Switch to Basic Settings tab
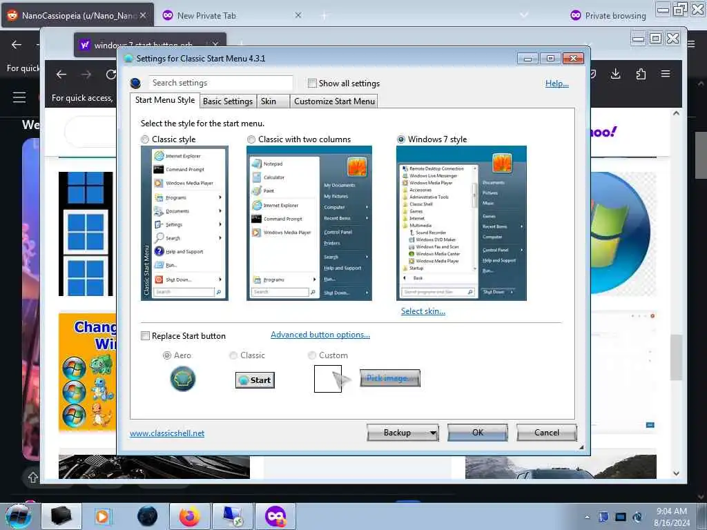This screenshot has height=530, width=707. pos(228,101)
